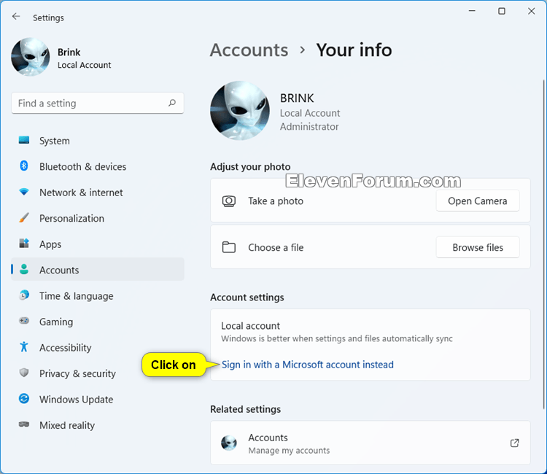This screenshot has height=474, width=547.
Task: Click the Open Camera button
Action: tap(478, 201)
